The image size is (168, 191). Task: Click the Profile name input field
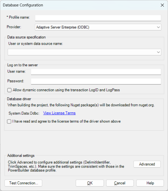click(98, 18)
